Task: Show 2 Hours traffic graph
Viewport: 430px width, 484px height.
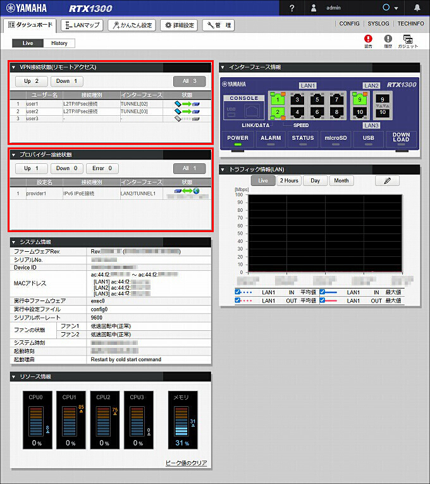Action: 289,181
